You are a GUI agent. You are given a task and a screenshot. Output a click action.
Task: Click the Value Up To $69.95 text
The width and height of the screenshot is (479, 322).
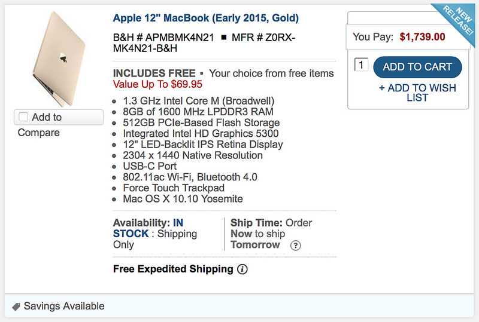(x=157, y=84)
